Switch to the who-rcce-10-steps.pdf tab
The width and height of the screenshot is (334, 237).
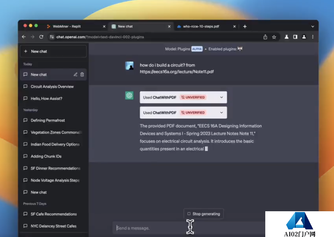tap(201, 26)
